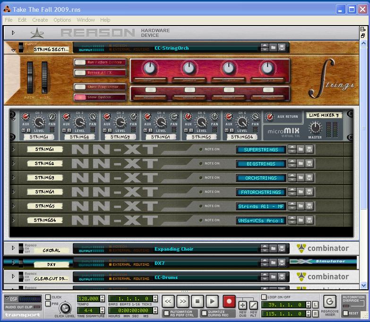The height and width of the screenshot is (322, 370).
Task: Open the Help menu
Action: point(105,20)
